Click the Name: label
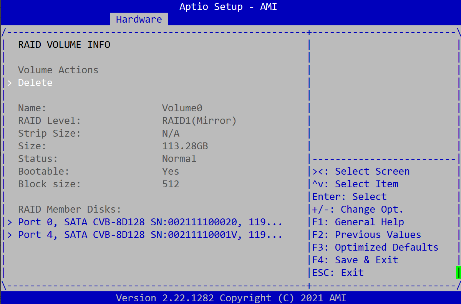Image resolution: width=461 pixels, height=304 pixels. tap(32, 108)
